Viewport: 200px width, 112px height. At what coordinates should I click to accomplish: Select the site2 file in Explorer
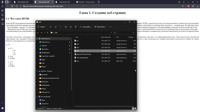point(105,44)
